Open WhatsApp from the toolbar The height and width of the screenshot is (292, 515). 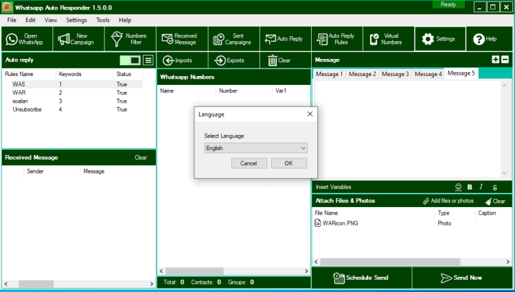tap(27, 39)
